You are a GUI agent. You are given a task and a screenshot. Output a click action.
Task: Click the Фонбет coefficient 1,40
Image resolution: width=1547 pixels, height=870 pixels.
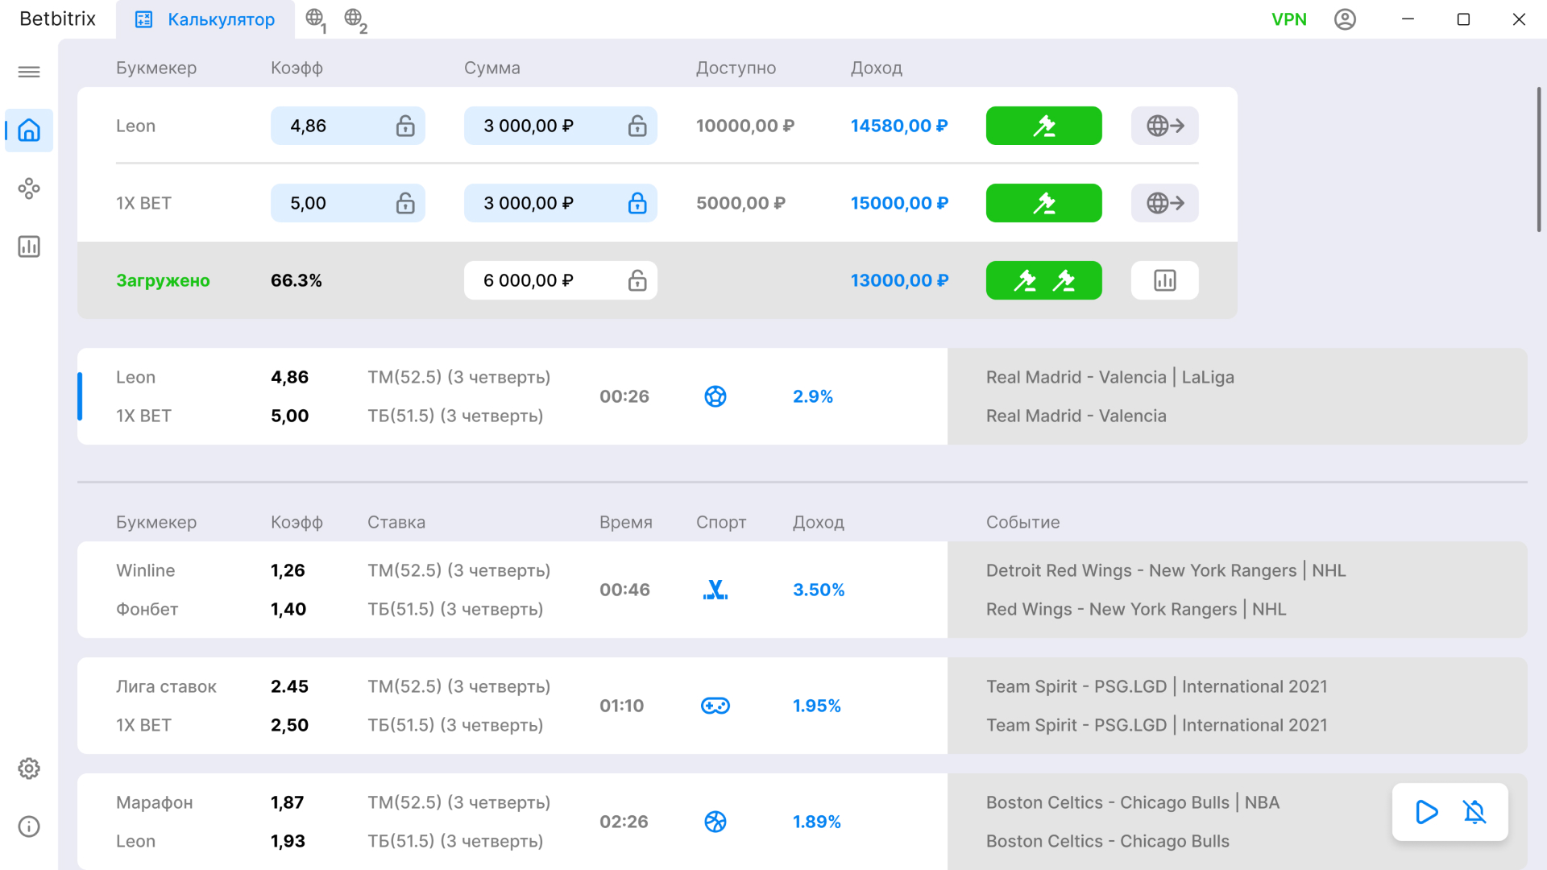click(x=288, y=609)
